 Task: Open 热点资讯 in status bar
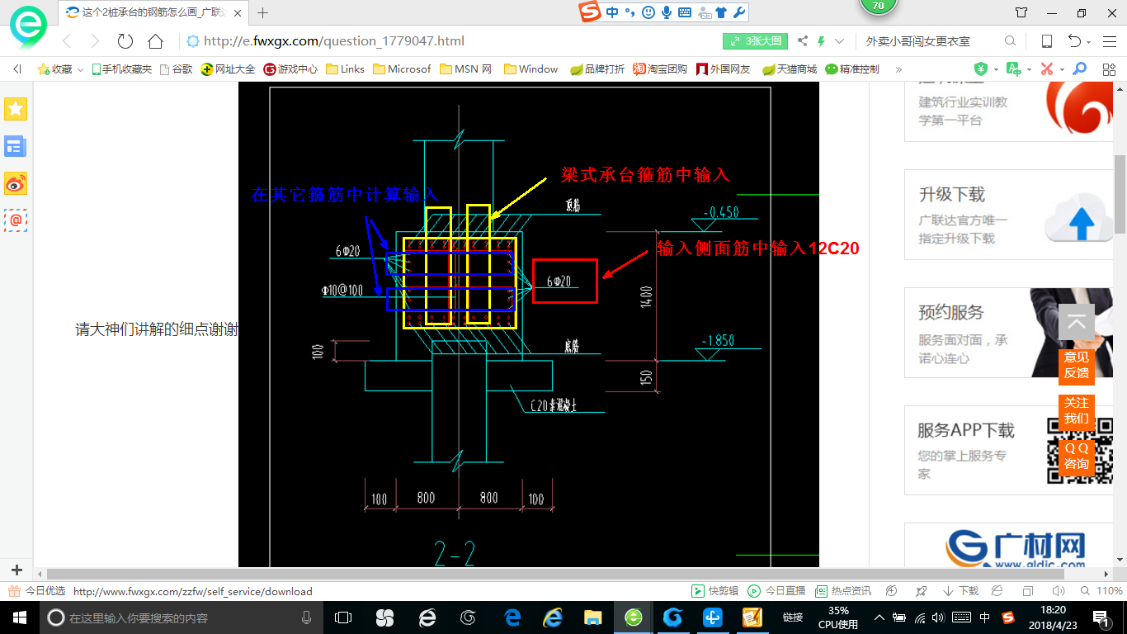pos(843,591)
